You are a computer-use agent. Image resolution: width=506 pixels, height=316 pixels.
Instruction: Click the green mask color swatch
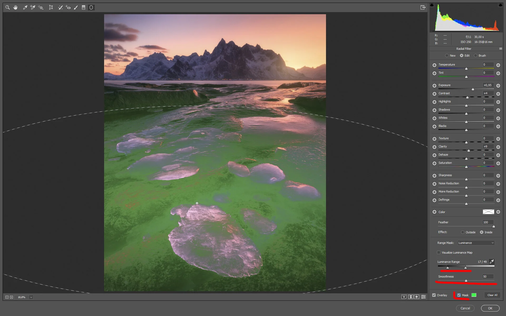(x=474, y=295)
